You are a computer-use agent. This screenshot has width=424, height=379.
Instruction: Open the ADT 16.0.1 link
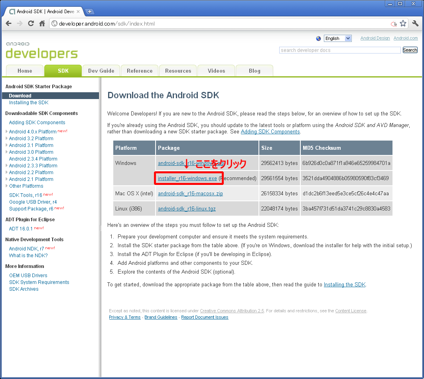(x=21, y=229)
